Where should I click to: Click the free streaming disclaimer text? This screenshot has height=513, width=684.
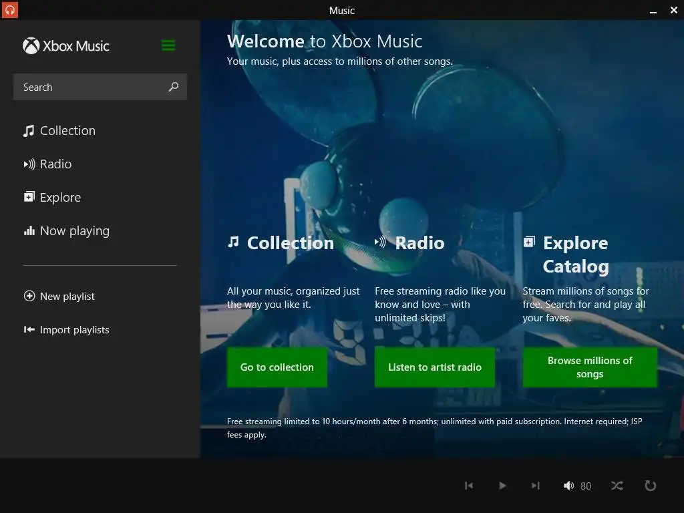pyautogui.click(x=434, y=428)
